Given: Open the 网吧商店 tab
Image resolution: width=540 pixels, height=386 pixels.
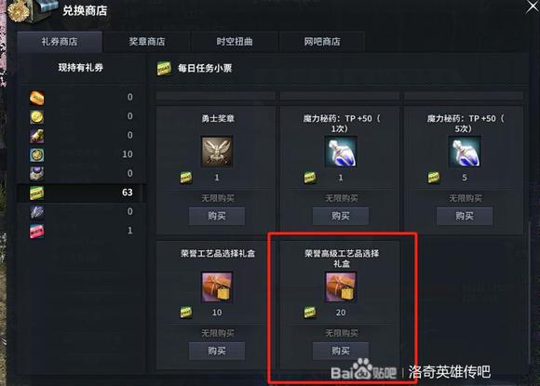Looking at the screenshot, I should coord(322,42).
